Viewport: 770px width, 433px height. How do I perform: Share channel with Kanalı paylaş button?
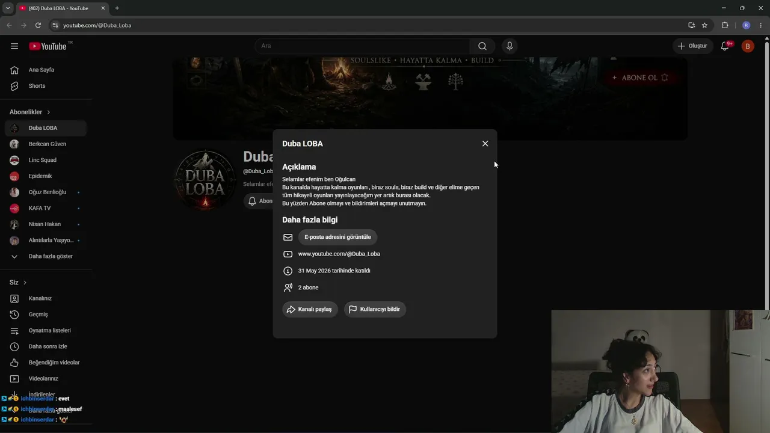pos(310,309)
